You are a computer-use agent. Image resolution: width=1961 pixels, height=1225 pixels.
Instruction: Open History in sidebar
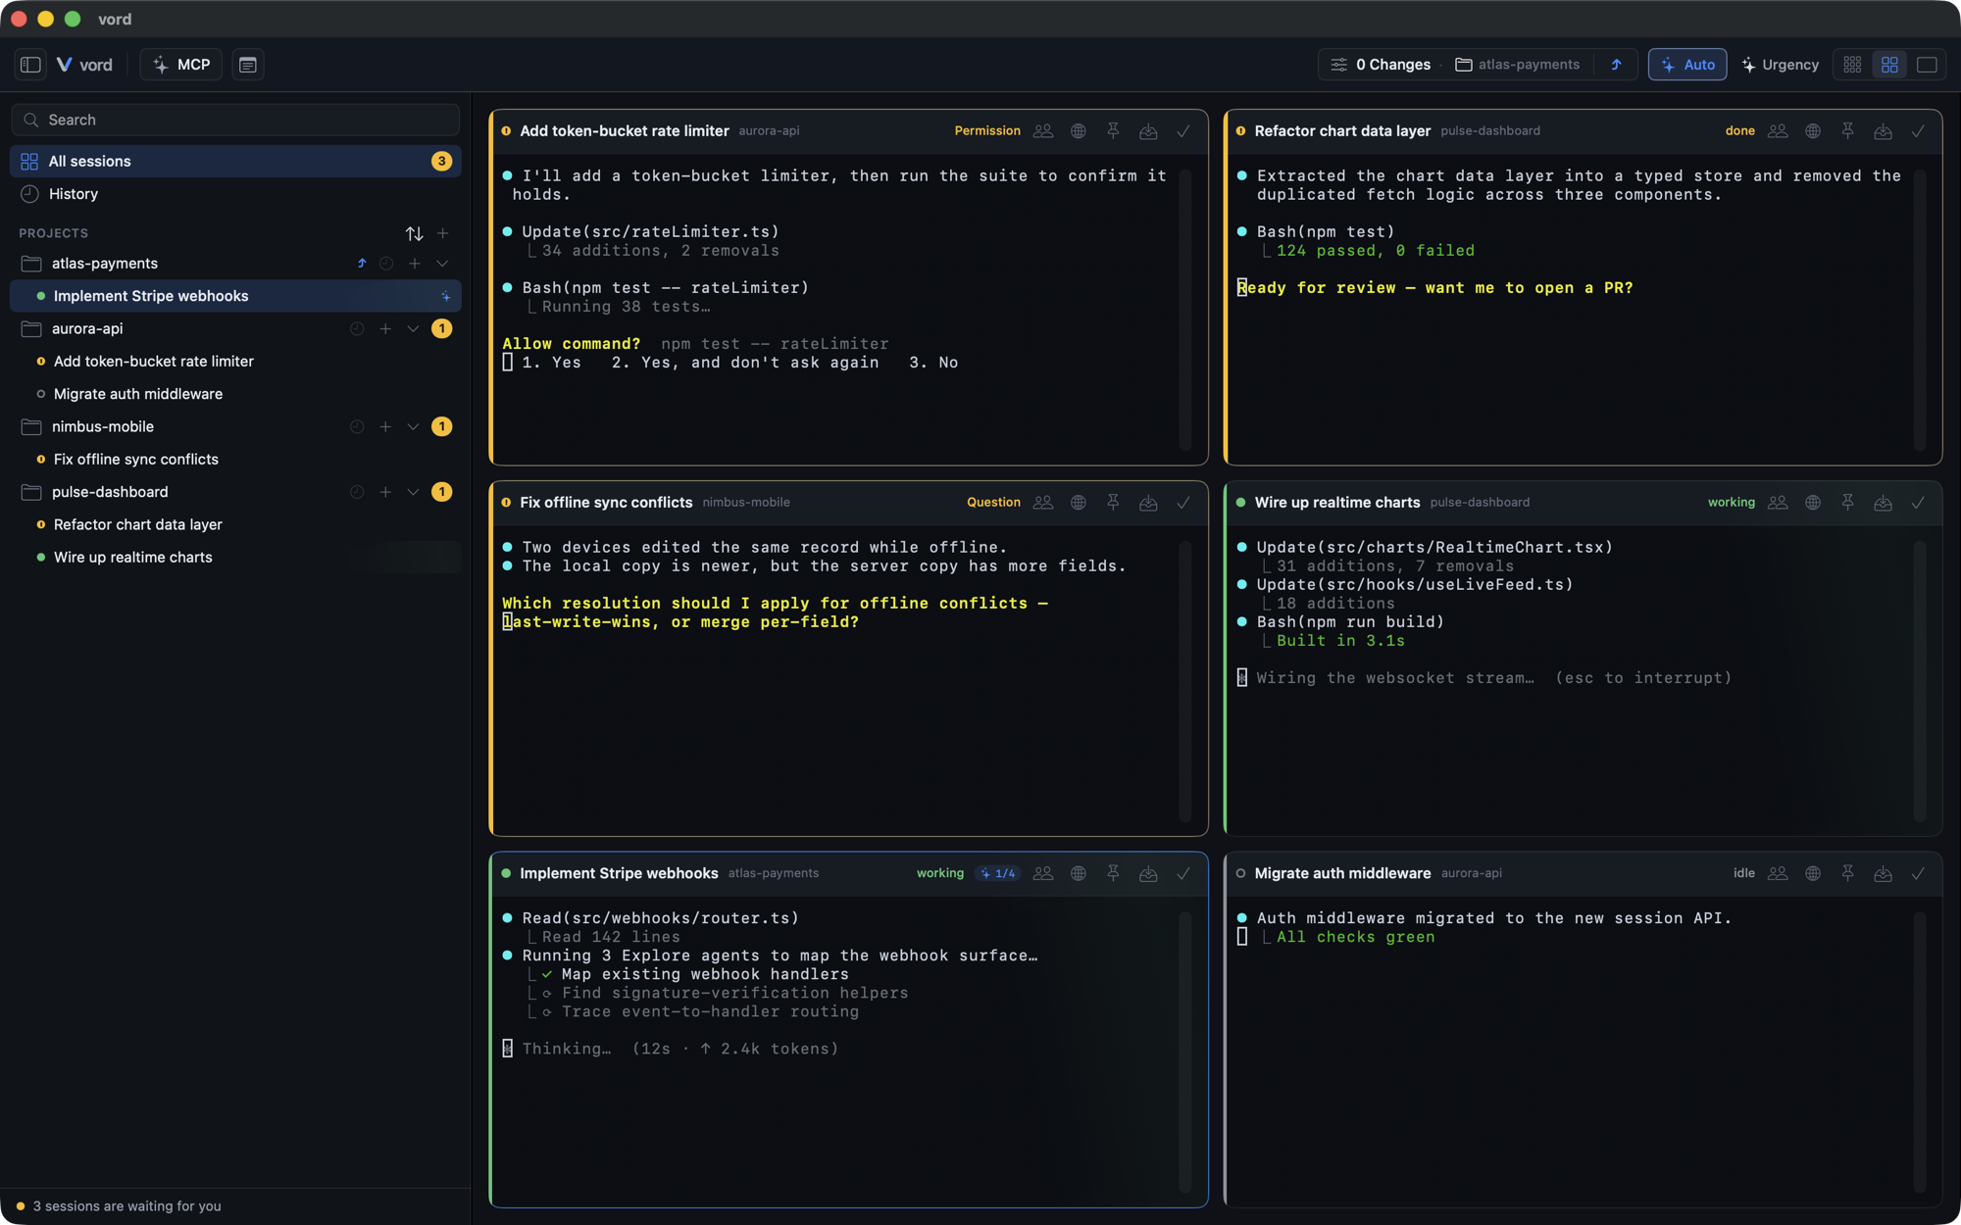click(235, 194)
